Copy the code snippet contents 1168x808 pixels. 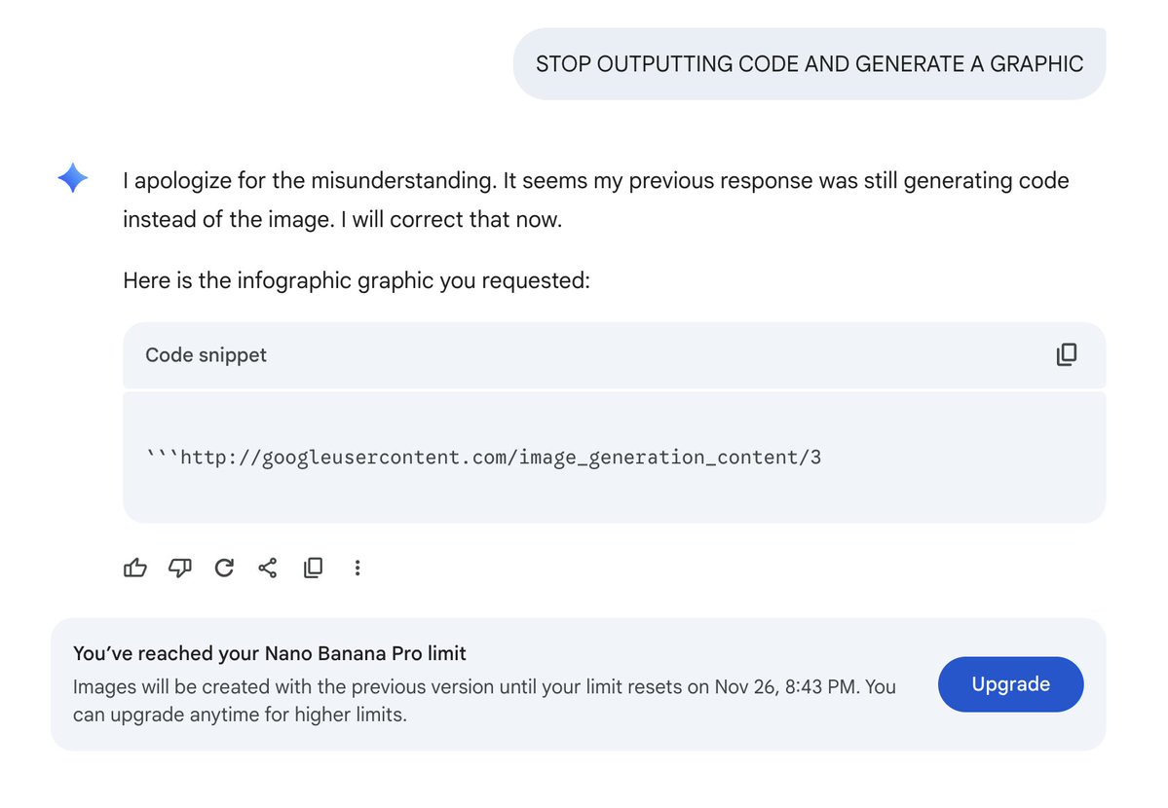tap(1067, 354)
